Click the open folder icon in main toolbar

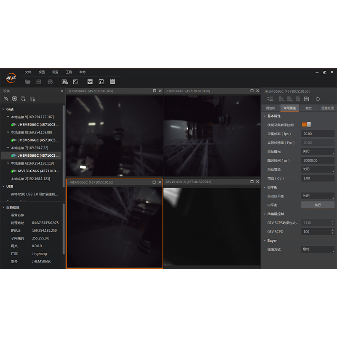point(28,82)
